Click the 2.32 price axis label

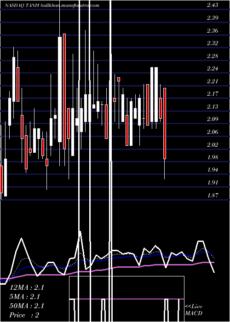click(213, 43)
